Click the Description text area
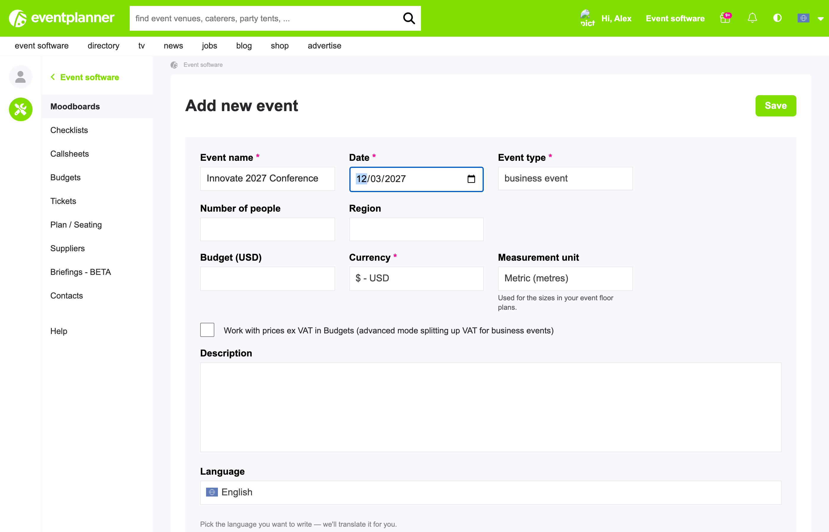Viewport: 829px width, 532px height. coord(491,407)
